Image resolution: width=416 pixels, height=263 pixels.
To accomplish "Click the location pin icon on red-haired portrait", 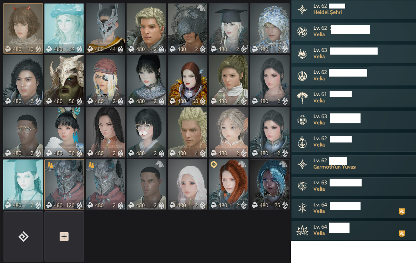I will coord(214,165).
